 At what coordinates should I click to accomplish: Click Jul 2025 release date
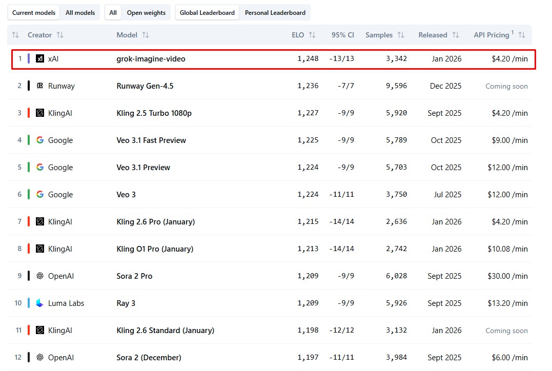pos(447,194)
